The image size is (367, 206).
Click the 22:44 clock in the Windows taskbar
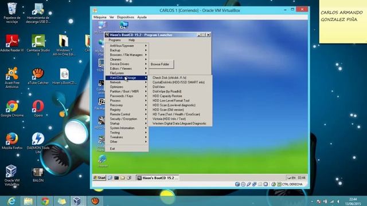point(353,199)
